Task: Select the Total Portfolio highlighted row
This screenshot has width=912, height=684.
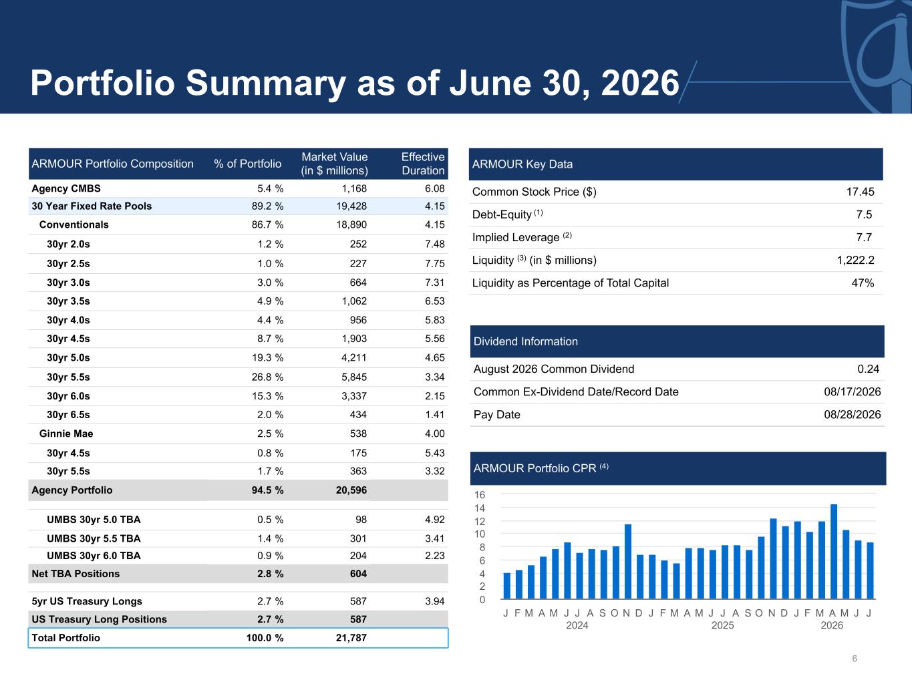Action: click(x=238, y=638)
